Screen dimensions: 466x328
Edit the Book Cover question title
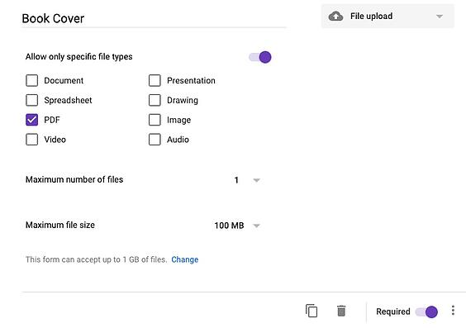pyautogui.click(x=154, y=18)
